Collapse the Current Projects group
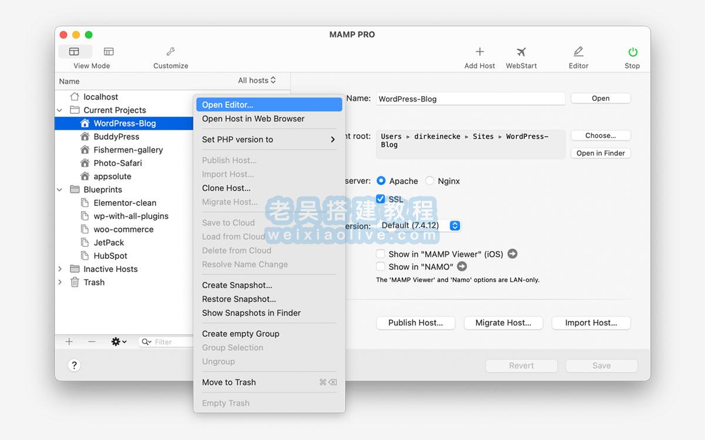The height and width of the screenshot is (440, 705). click(x=59, y=110)
